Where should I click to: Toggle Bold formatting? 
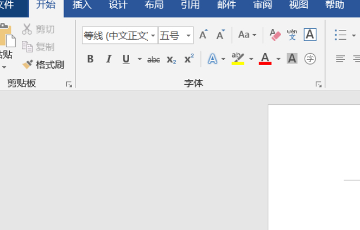[90, 59]
